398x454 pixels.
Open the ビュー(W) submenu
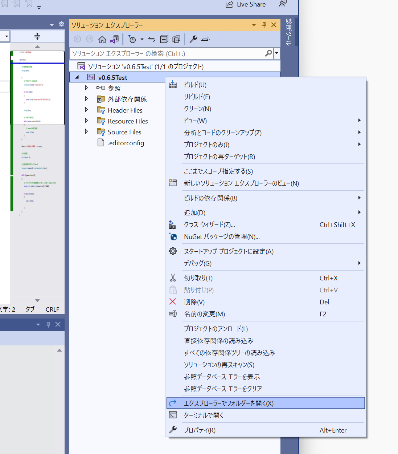click(266, 121)
